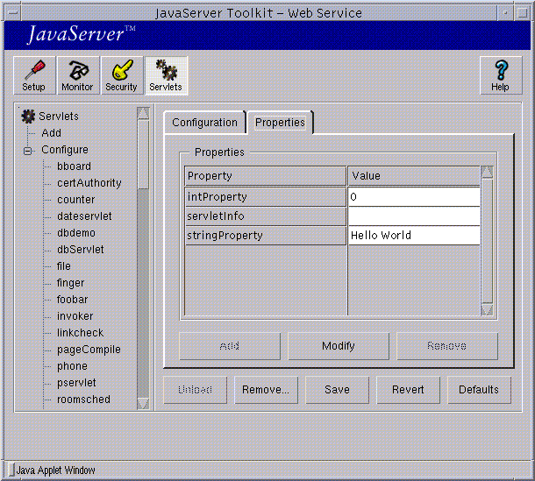This screenshot has height=481, width=535.
Task: Select the roomsched servlet
Action: [x=83, y=400]
